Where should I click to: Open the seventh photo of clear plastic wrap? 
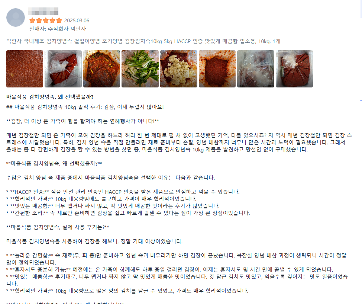(x=256, y=69)
